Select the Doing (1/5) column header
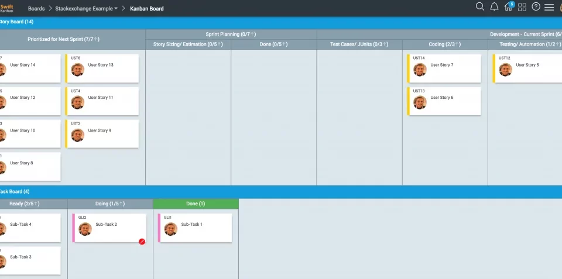Image resolution: width=562 pixels, height=279 pixels. pos(110,204)
